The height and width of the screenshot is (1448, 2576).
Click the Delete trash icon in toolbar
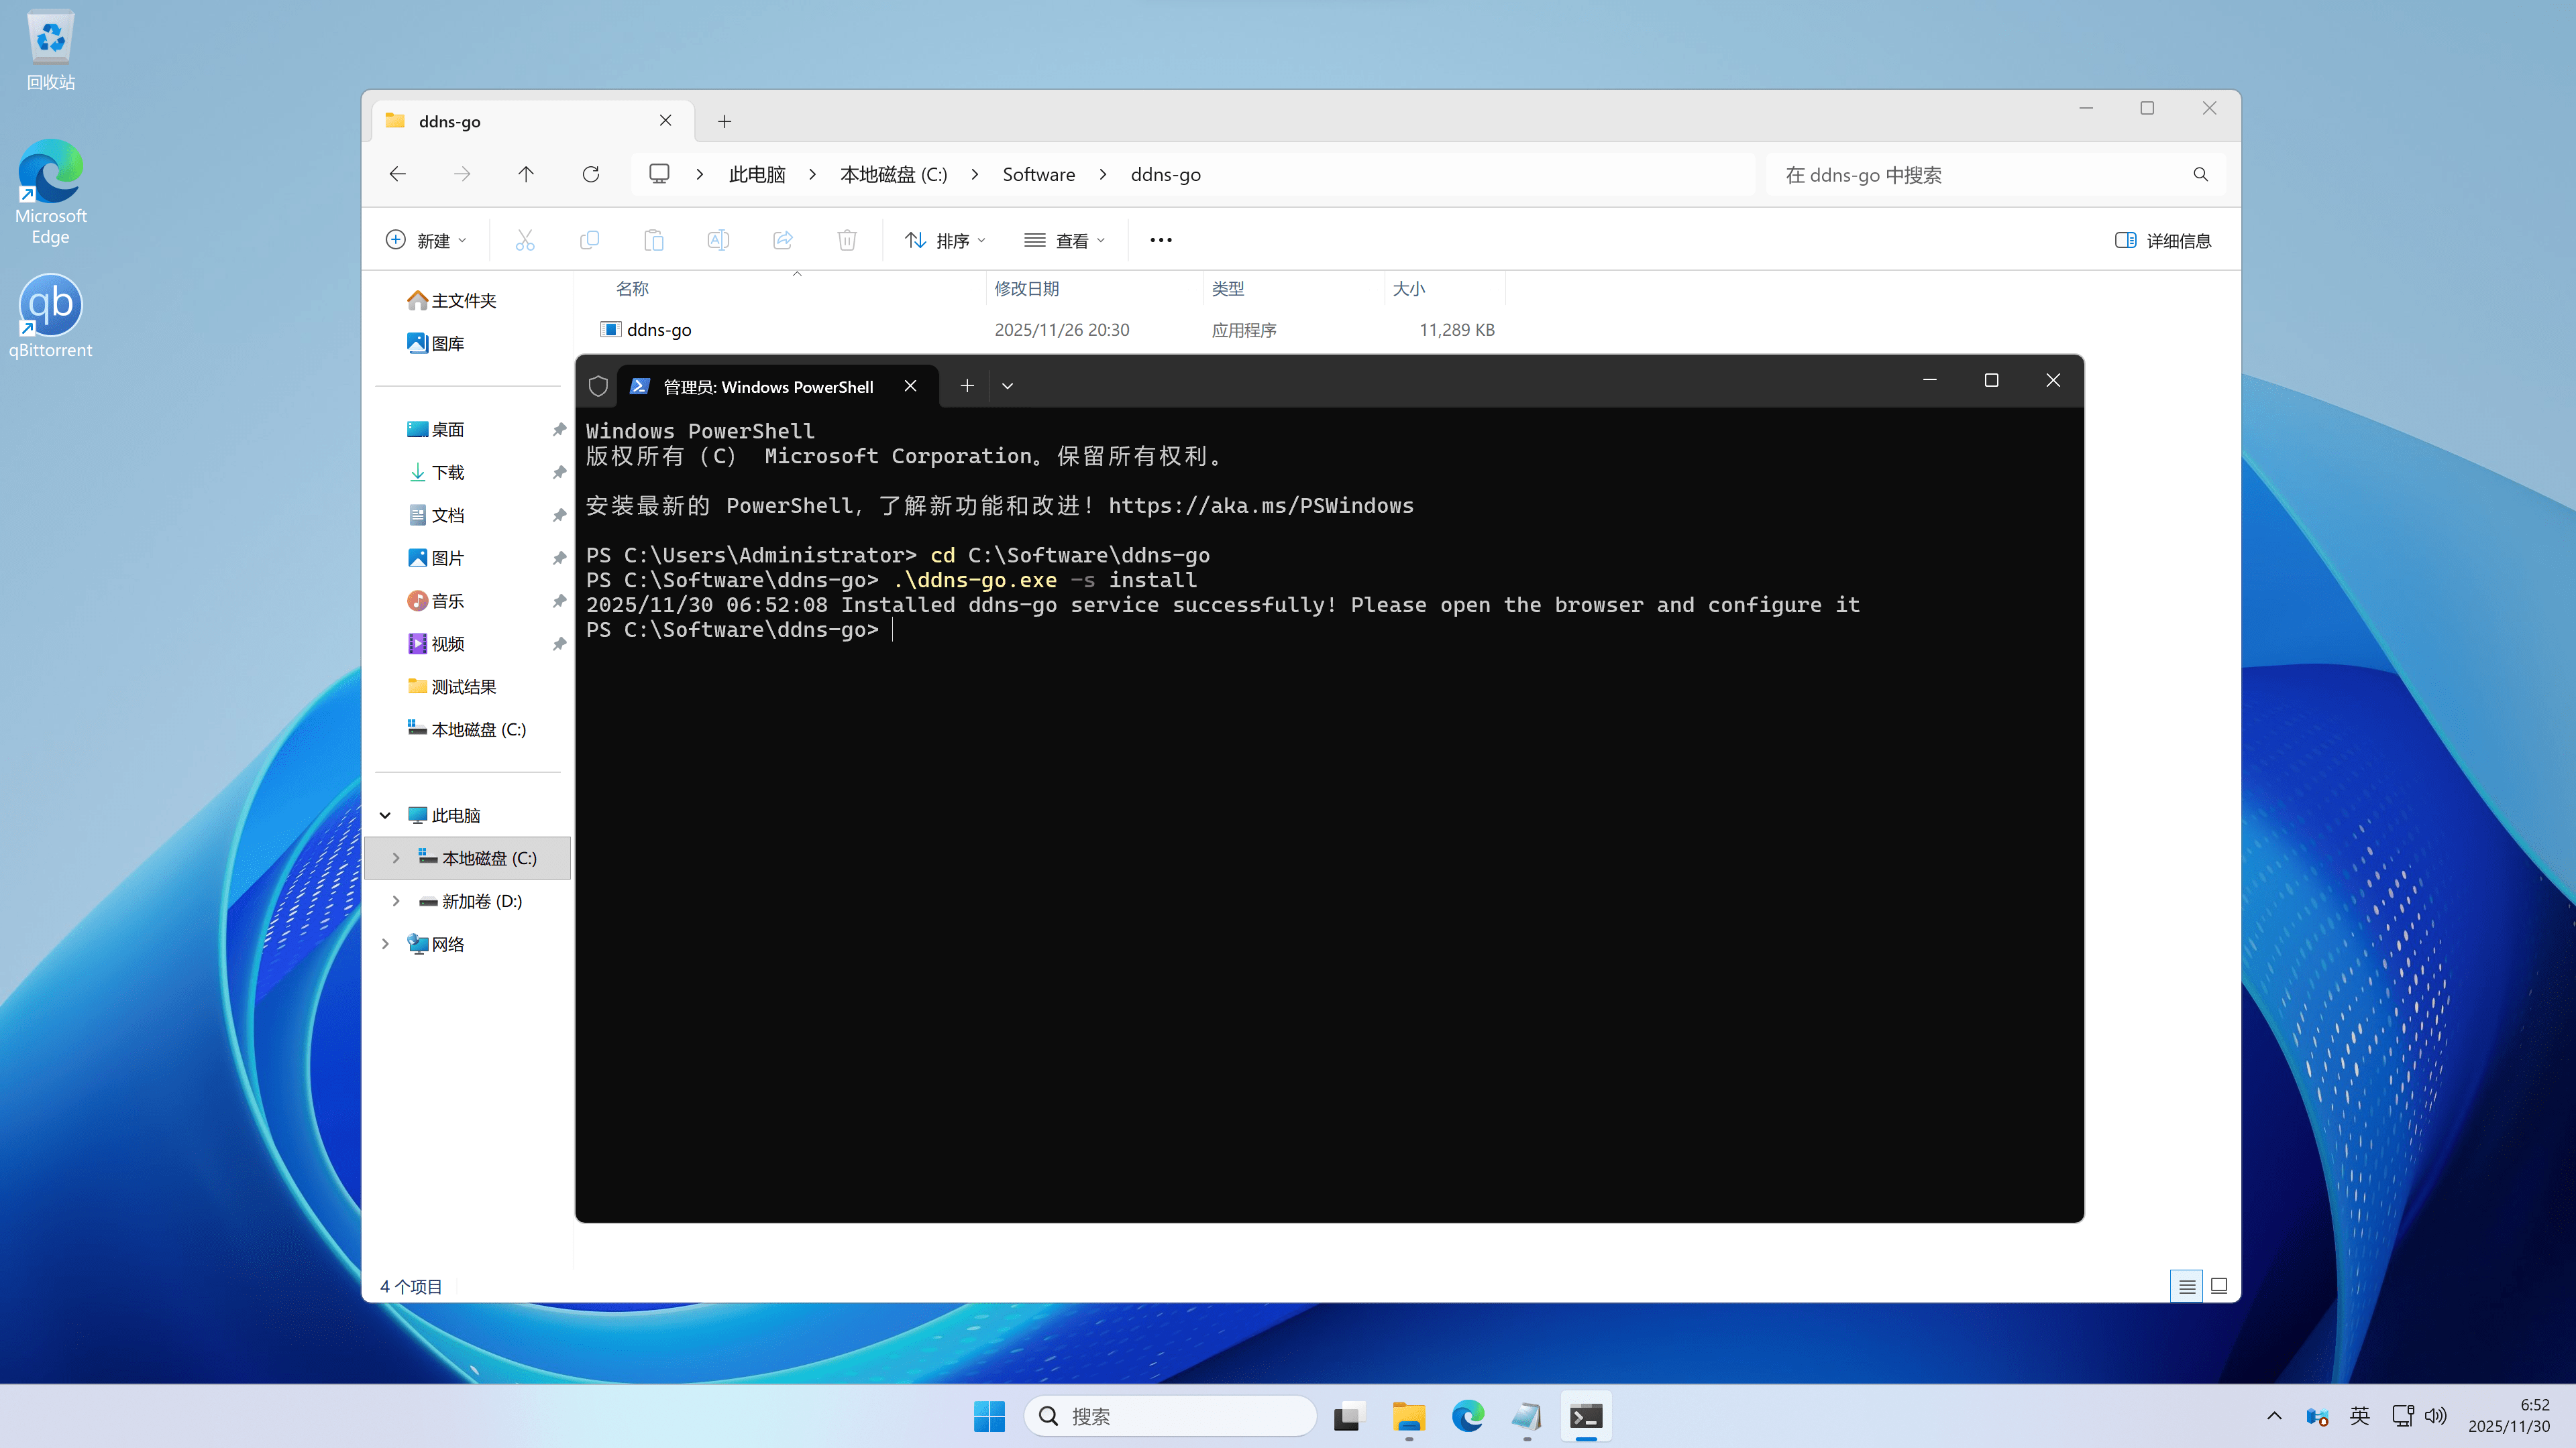(x=847, y=240)
